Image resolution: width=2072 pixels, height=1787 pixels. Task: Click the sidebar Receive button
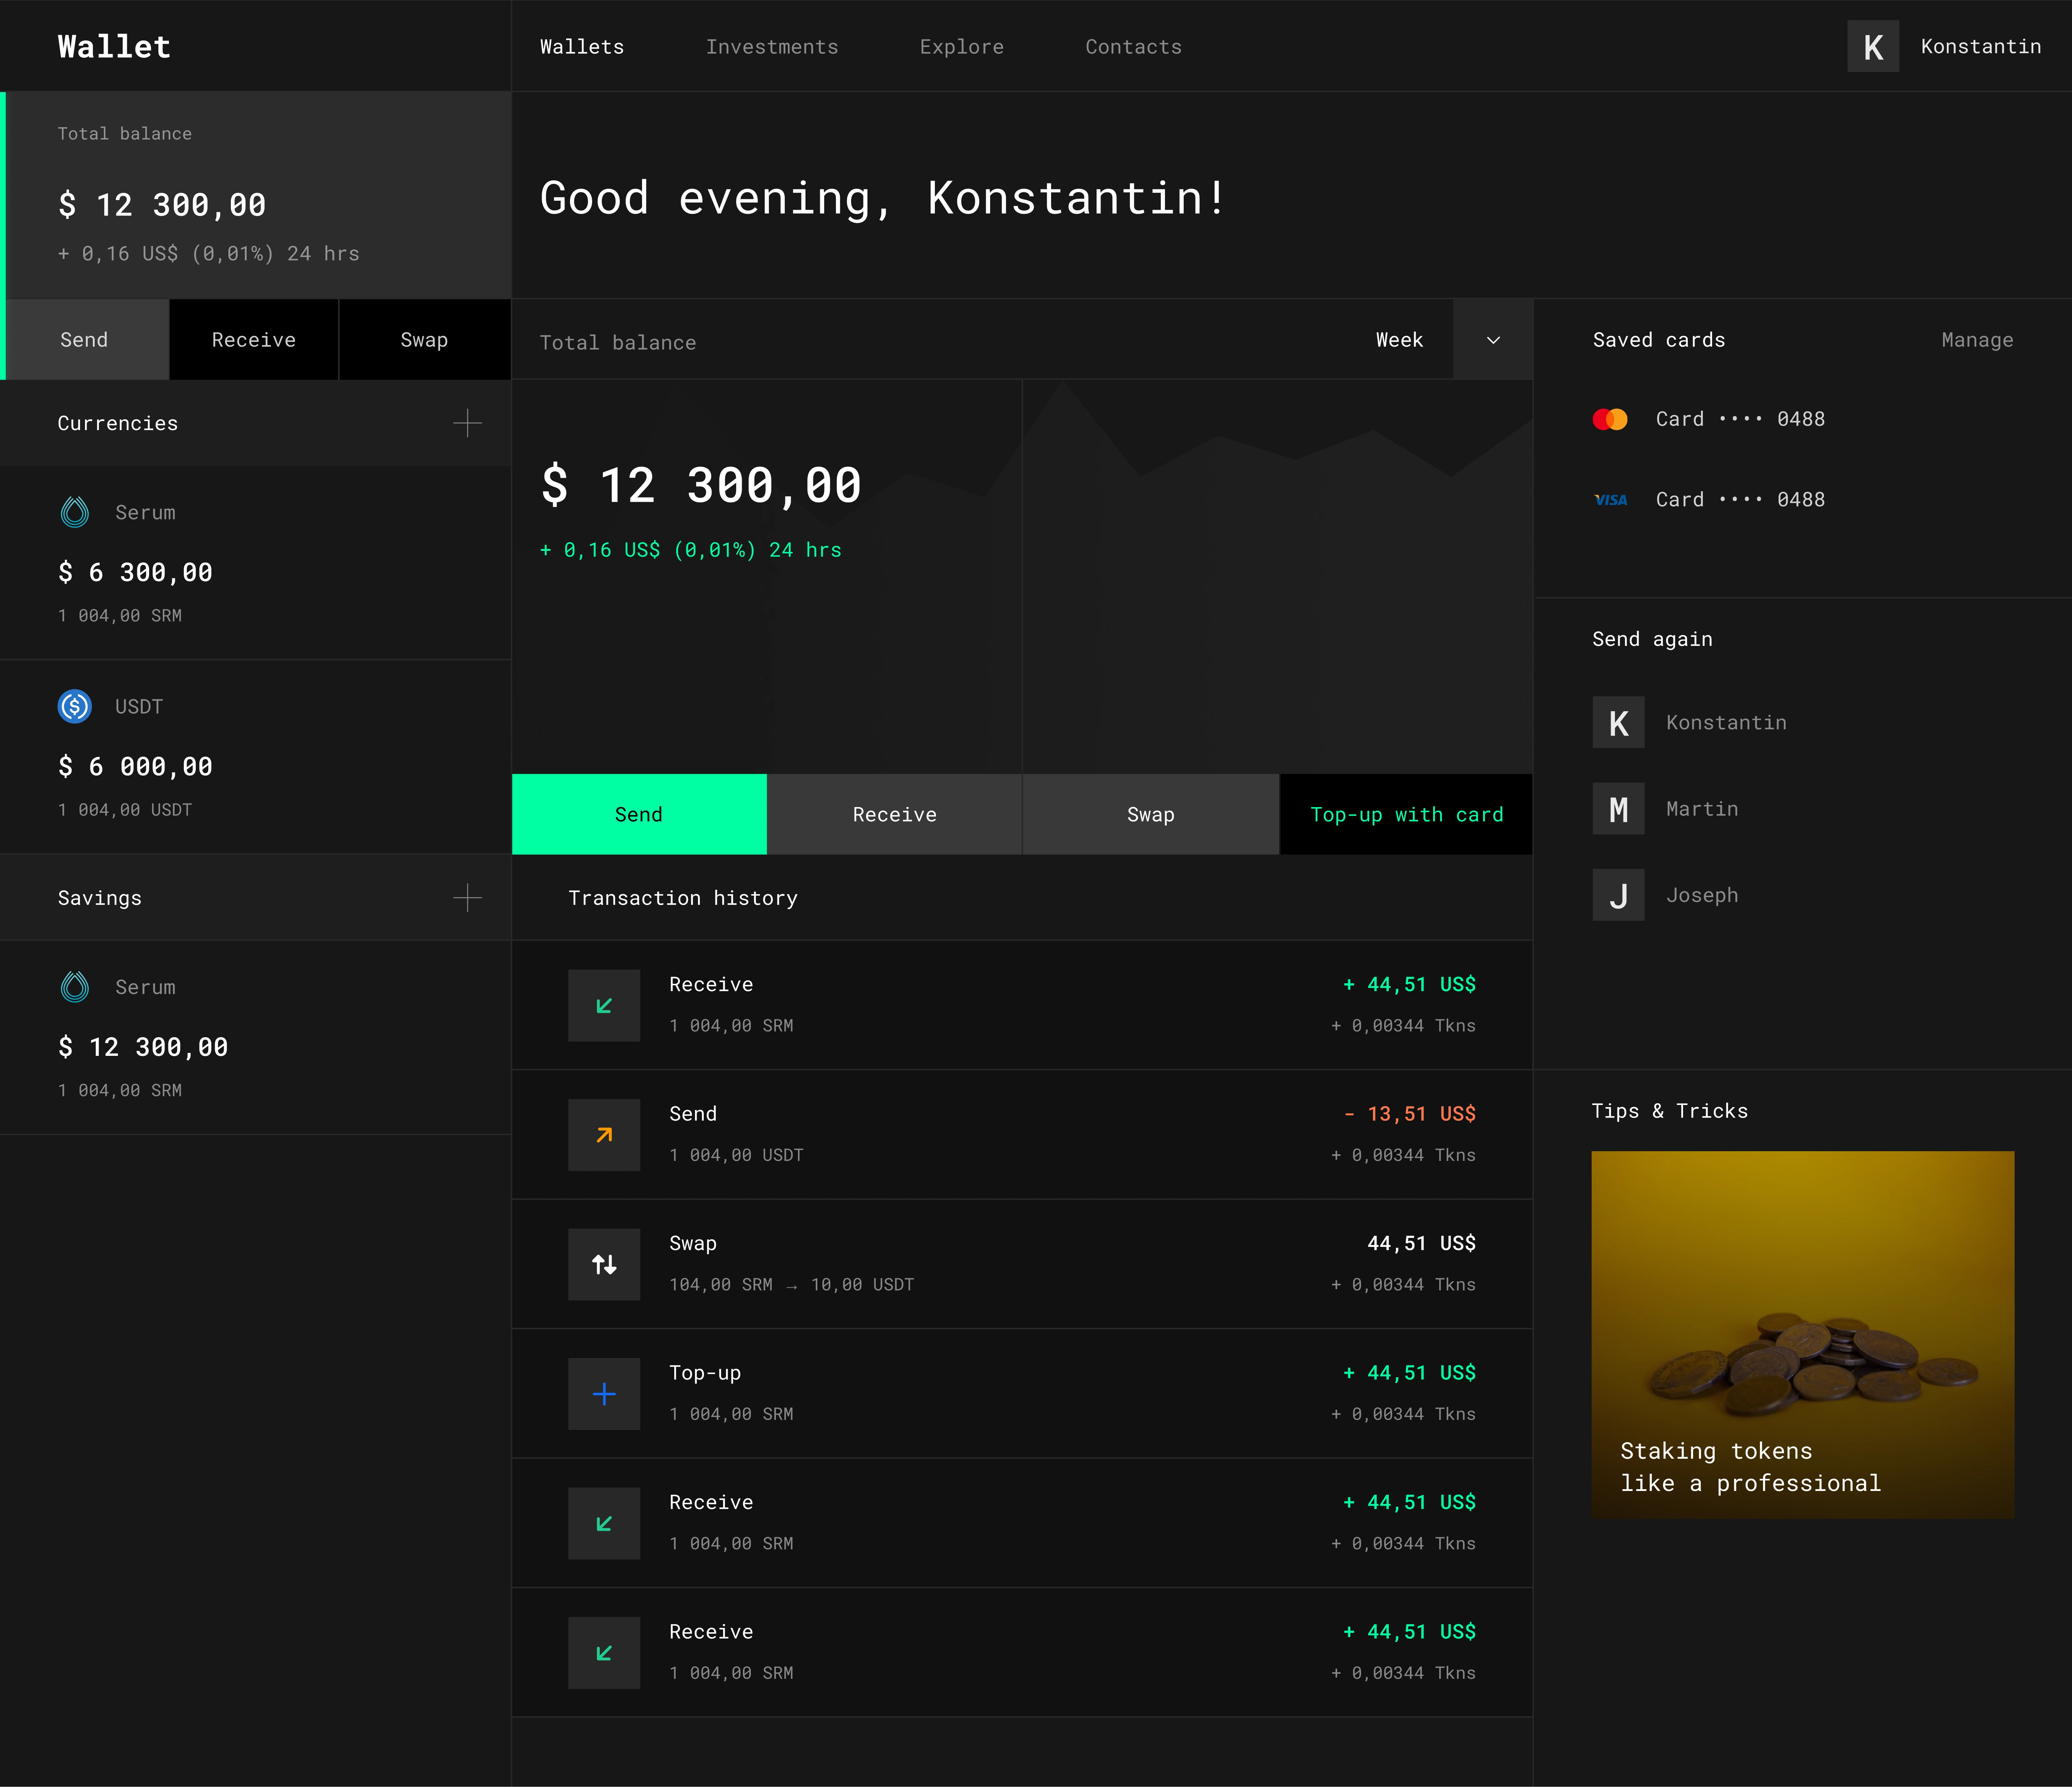254,340
